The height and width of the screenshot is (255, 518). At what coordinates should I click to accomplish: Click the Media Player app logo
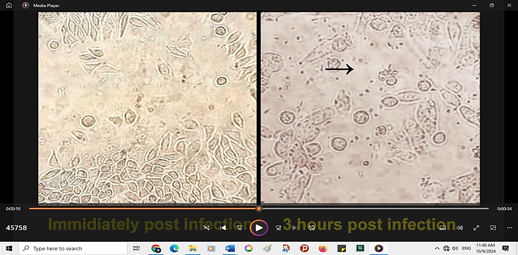(x=26, y=5)
